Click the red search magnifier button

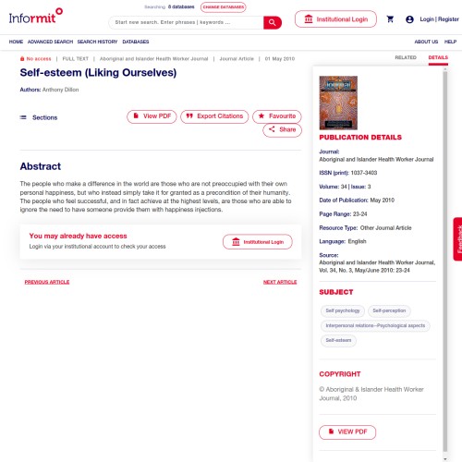tap(273, 22)
